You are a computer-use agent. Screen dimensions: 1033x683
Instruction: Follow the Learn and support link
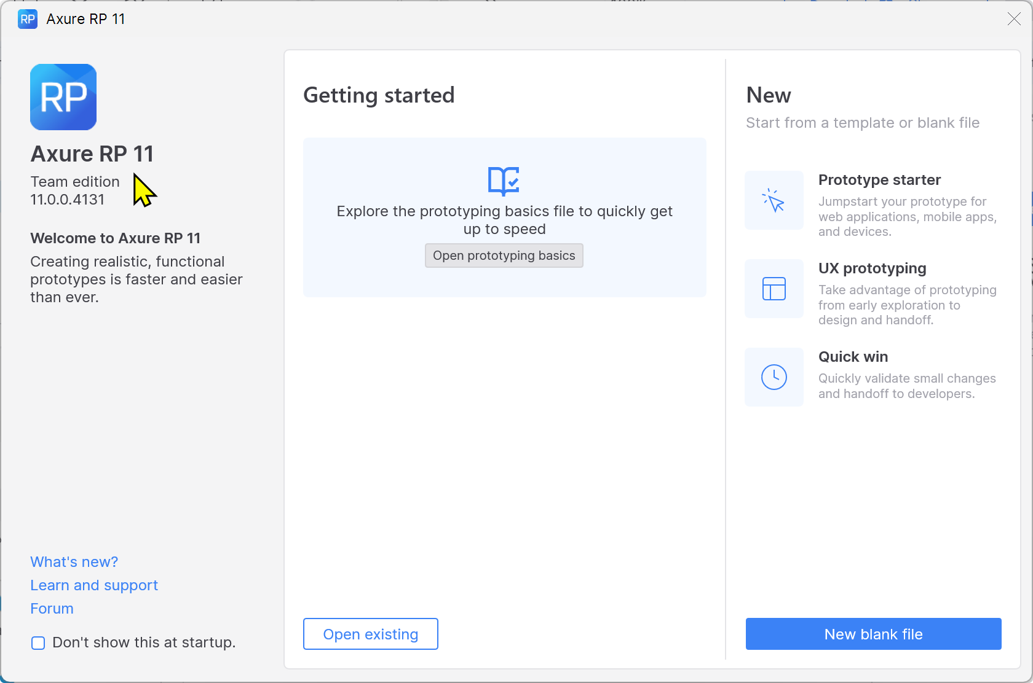(x=94, y=585)
